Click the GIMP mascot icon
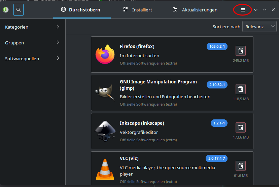Viewport: 279px width, 187px height. click(x=105, y=93)
